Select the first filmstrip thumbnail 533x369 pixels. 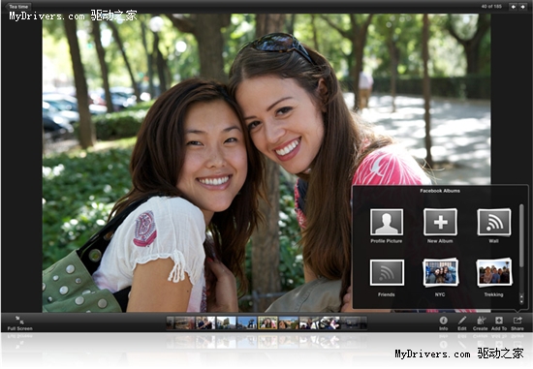click(x=170, y=323)
